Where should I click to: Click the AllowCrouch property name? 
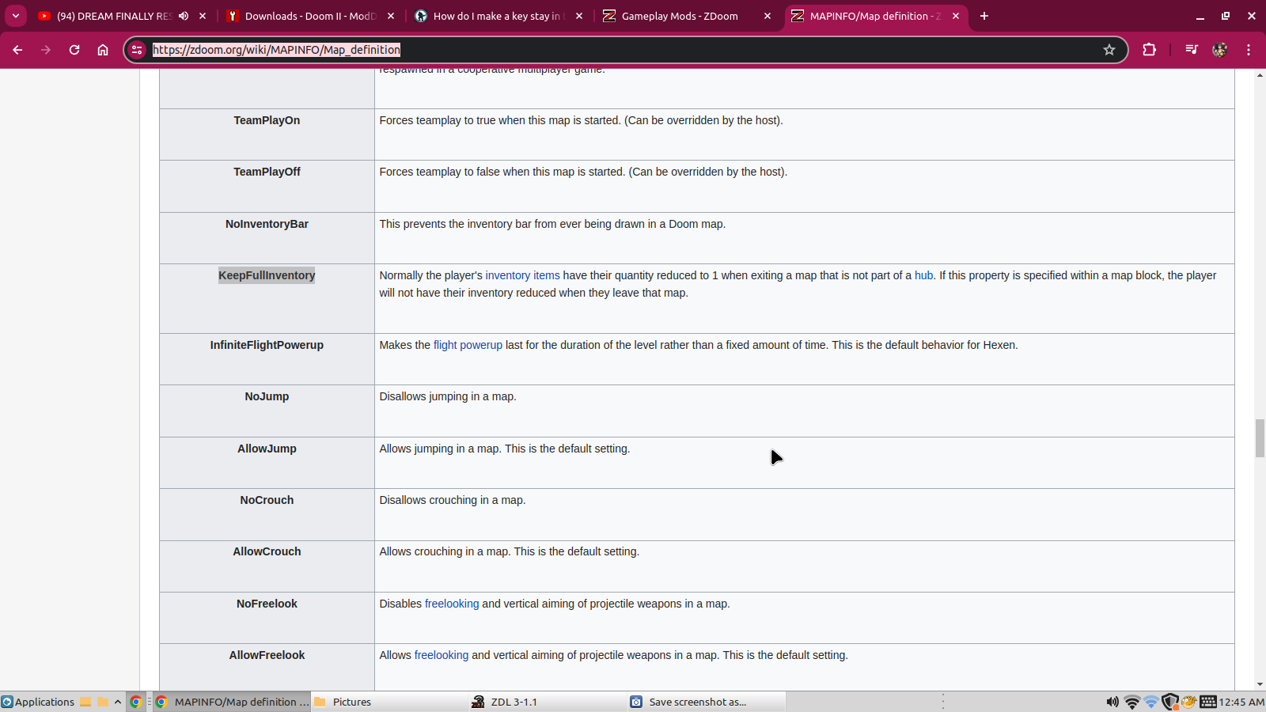267,551
